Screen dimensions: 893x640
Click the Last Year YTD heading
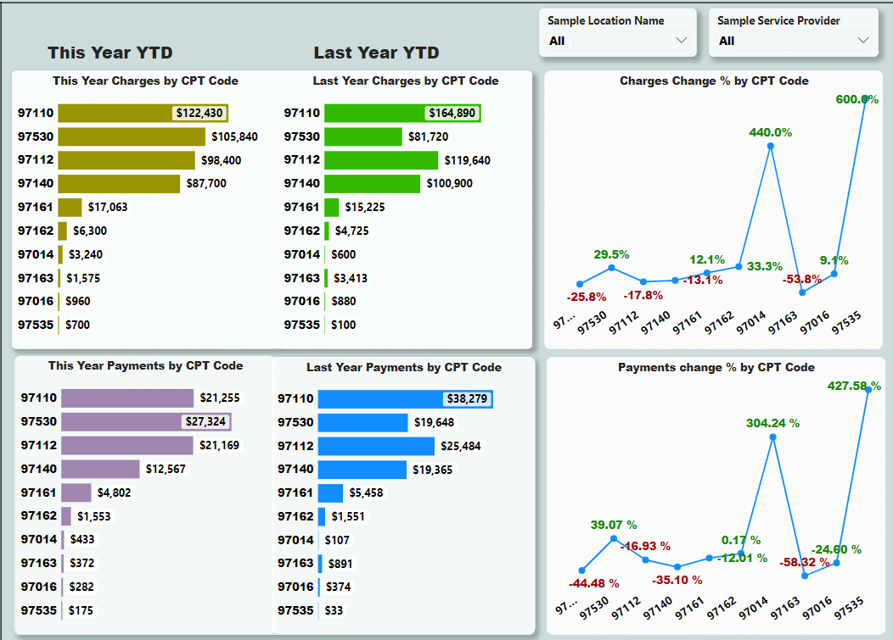coord(376,53)
